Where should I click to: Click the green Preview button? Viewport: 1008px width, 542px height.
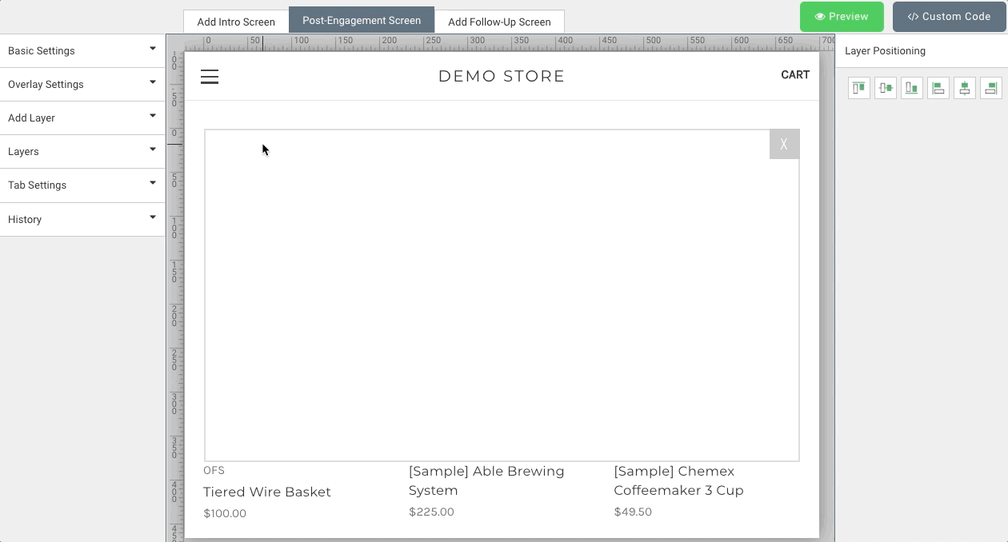842,17
